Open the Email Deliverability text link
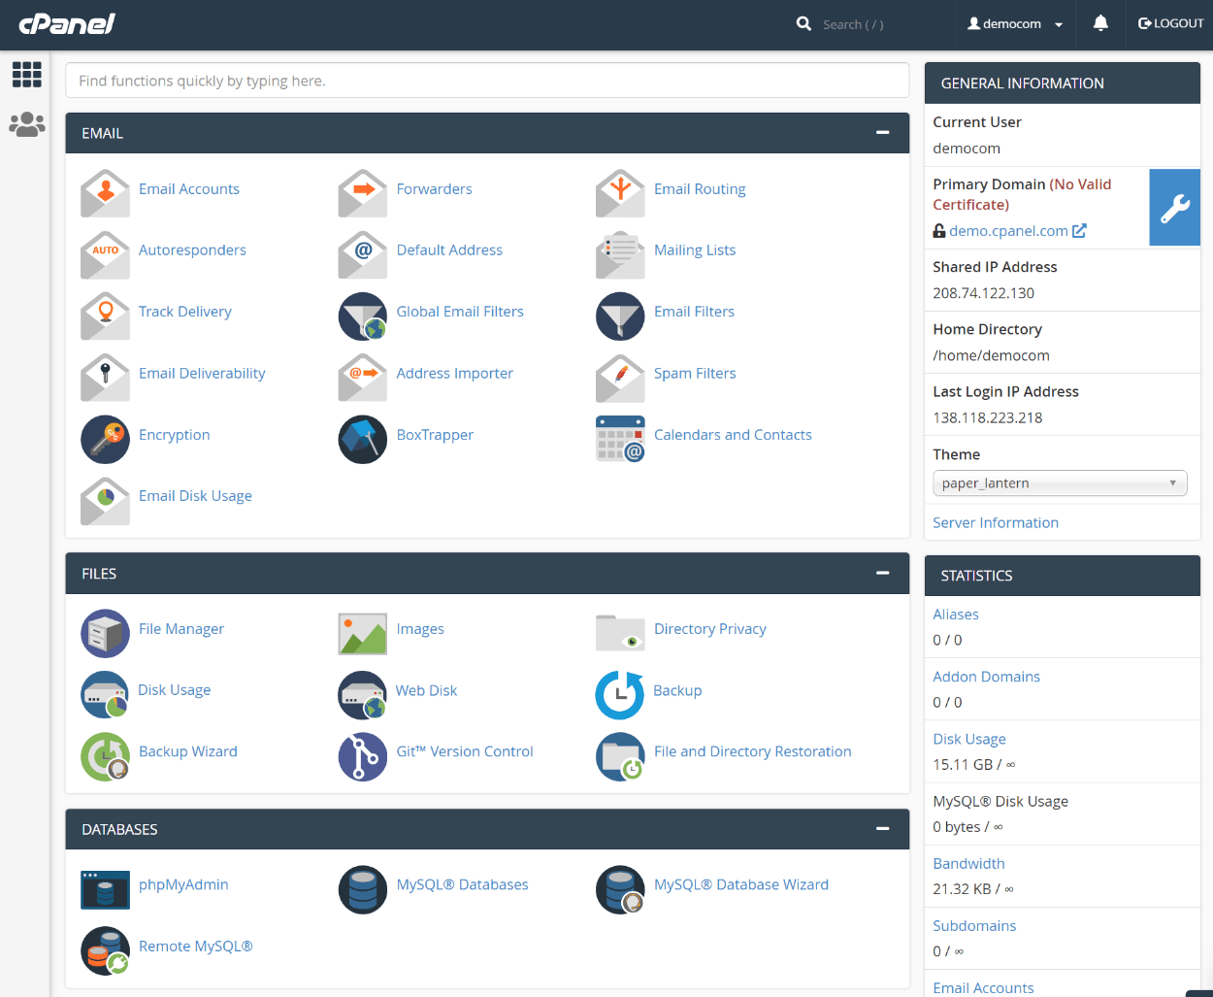1213x997 pixels. coord(202,374)
